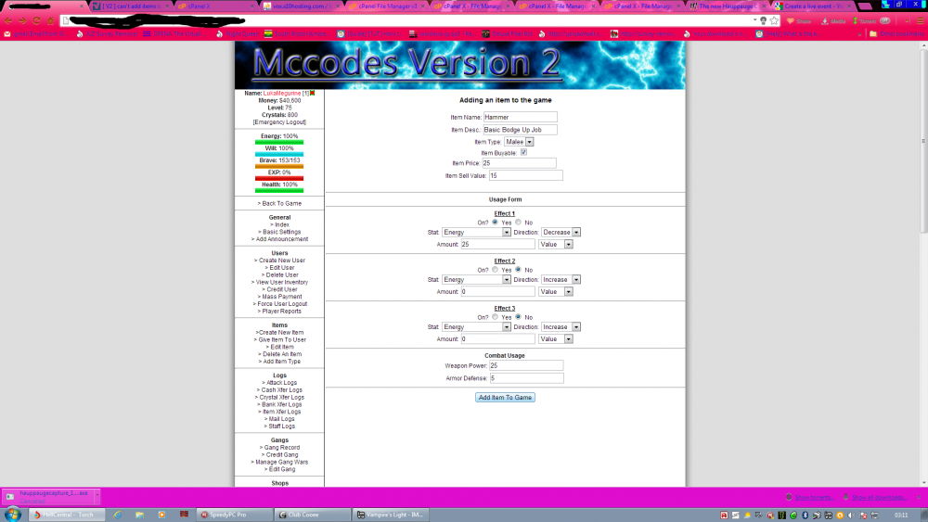Click the Windows Start orb button
928x522 pixels.
point(13,514)
